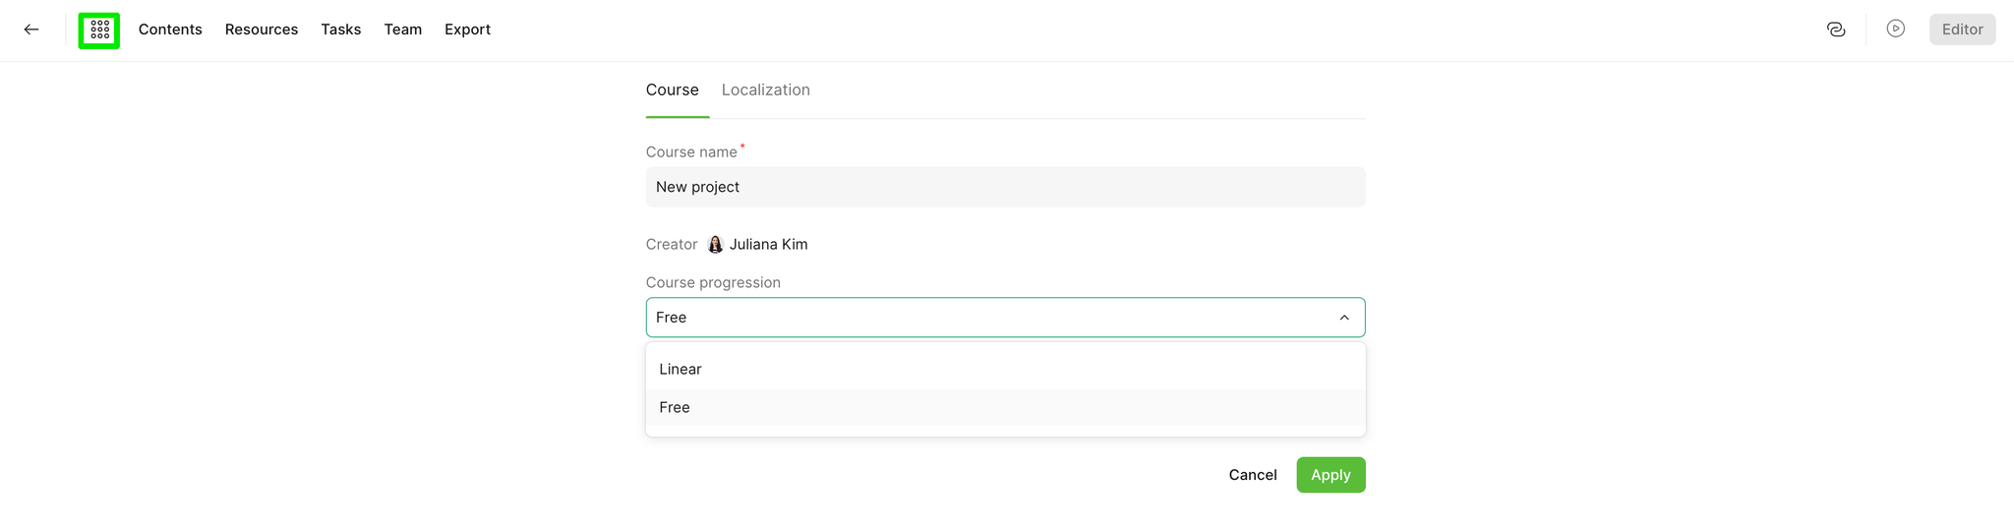
Task: Open the nine-dot grid menu icon
Action: point(99,29)
